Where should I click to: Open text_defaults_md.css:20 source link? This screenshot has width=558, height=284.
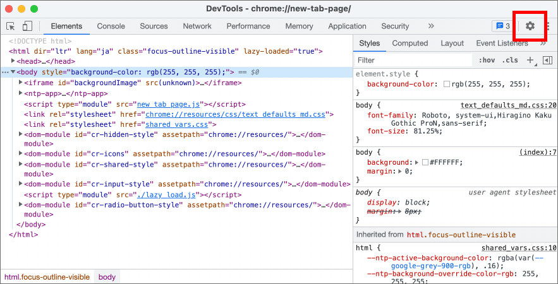508,105
